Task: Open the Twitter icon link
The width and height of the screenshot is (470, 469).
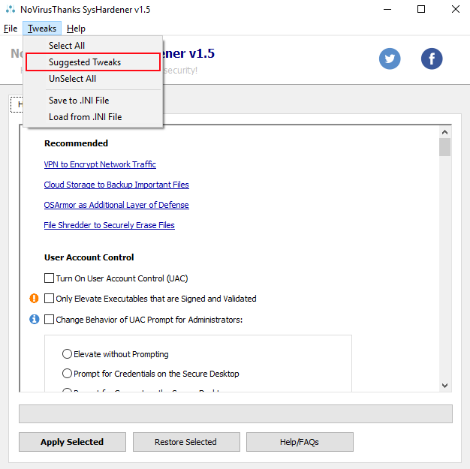Action: [x=390, y=59]
